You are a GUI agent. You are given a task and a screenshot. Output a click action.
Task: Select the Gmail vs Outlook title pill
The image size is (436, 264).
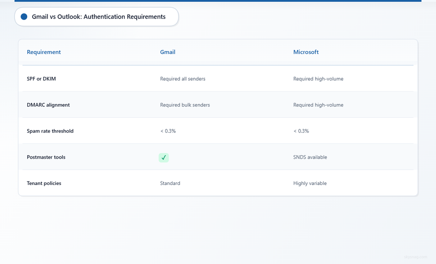97,17
